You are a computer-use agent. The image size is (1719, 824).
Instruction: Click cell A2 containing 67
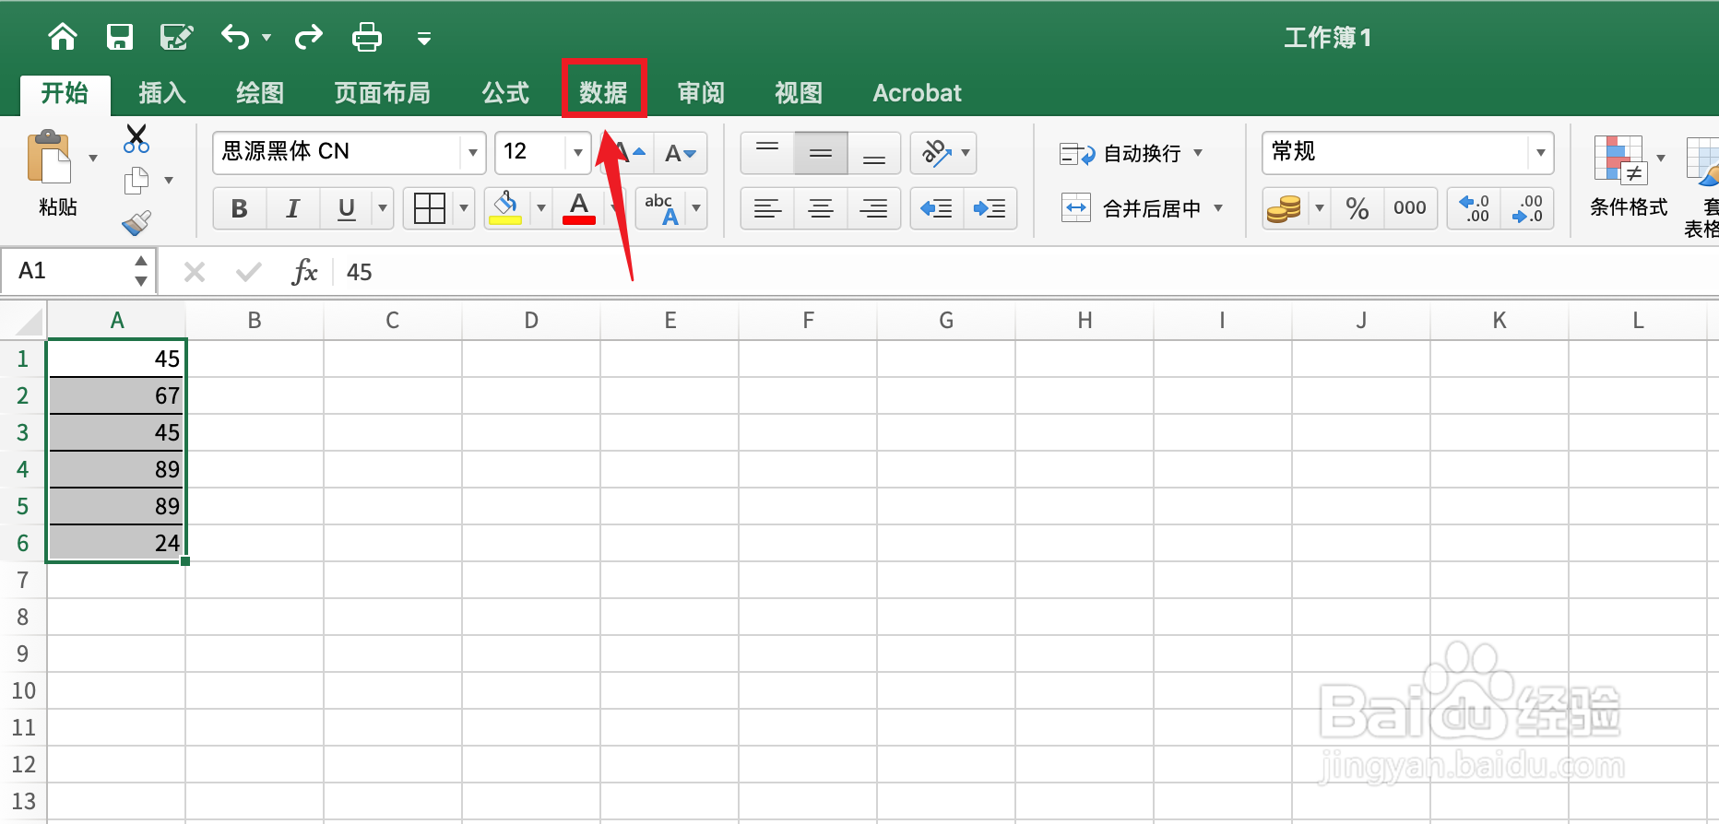pyautogui.click(x=116, y=395)
